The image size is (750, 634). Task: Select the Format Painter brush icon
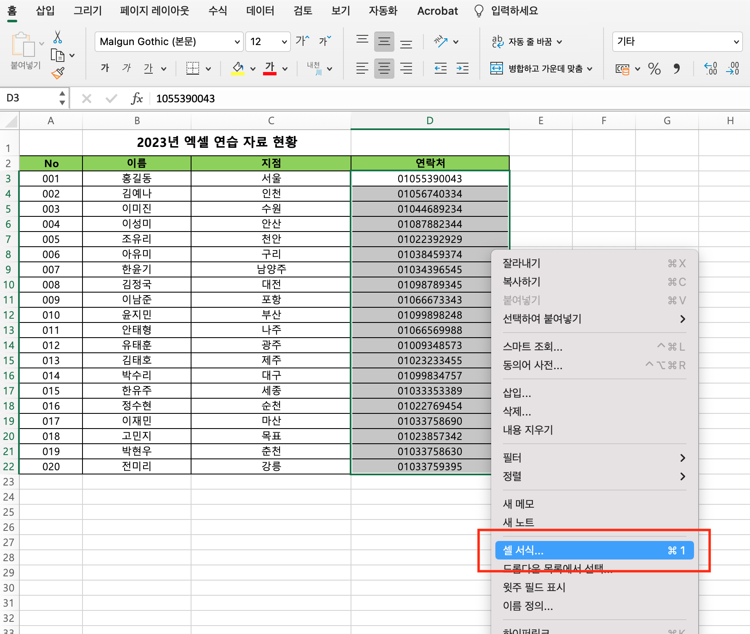[58, 73]
